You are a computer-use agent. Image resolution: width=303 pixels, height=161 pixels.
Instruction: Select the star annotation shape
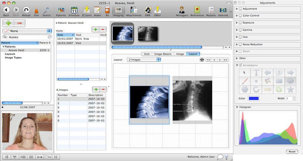290,90
